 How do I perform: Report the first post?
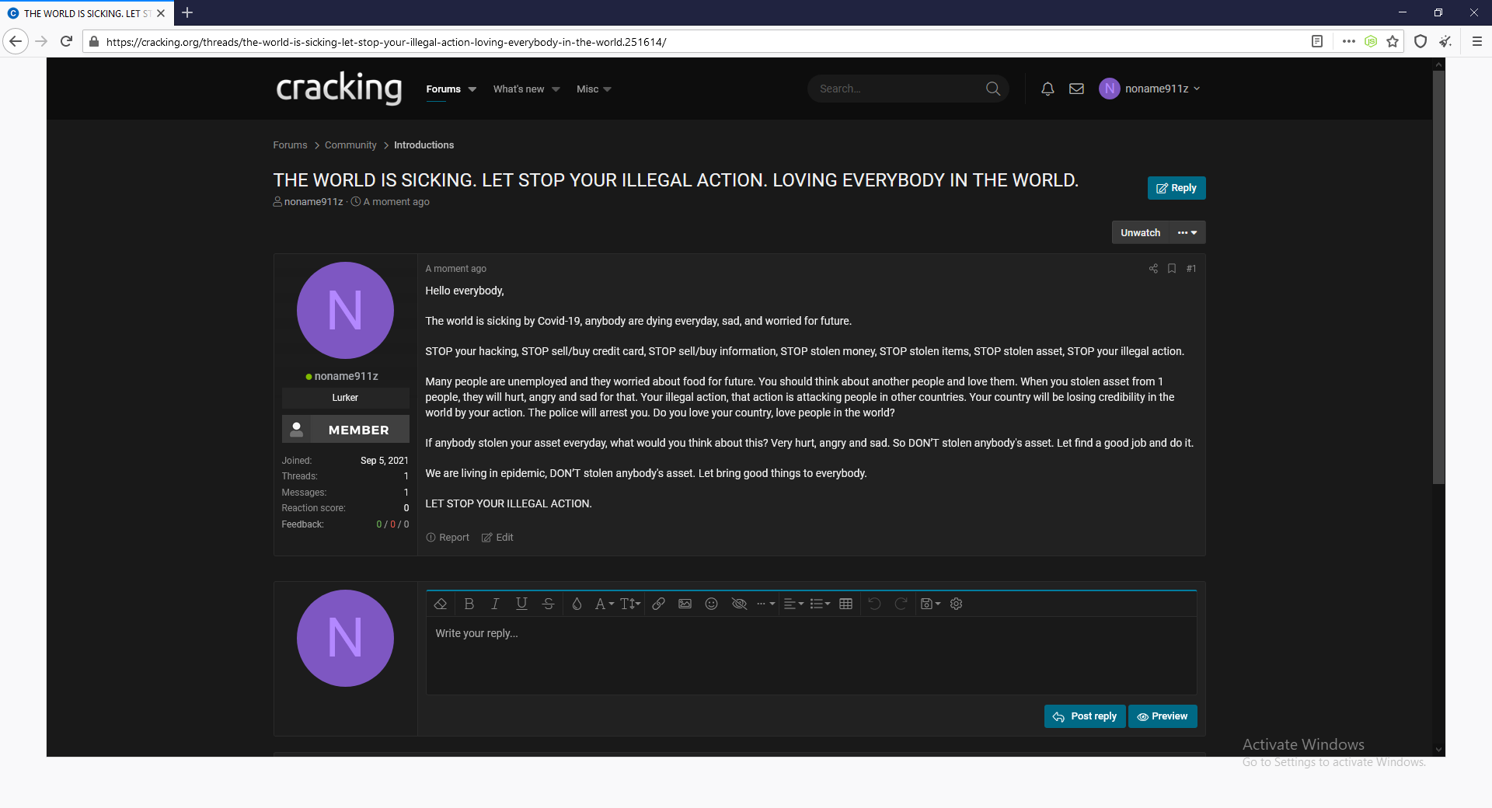pos(448,538)
